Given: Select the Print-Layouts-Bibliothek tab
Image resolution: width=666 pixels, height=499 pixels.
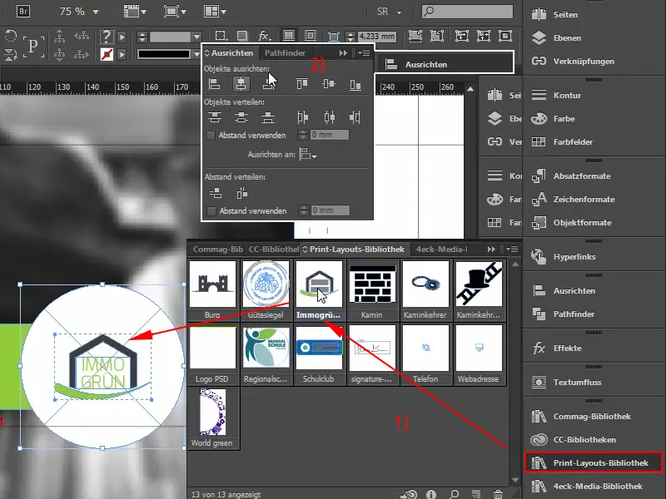Looking at the screenshot, I should 357,249.
